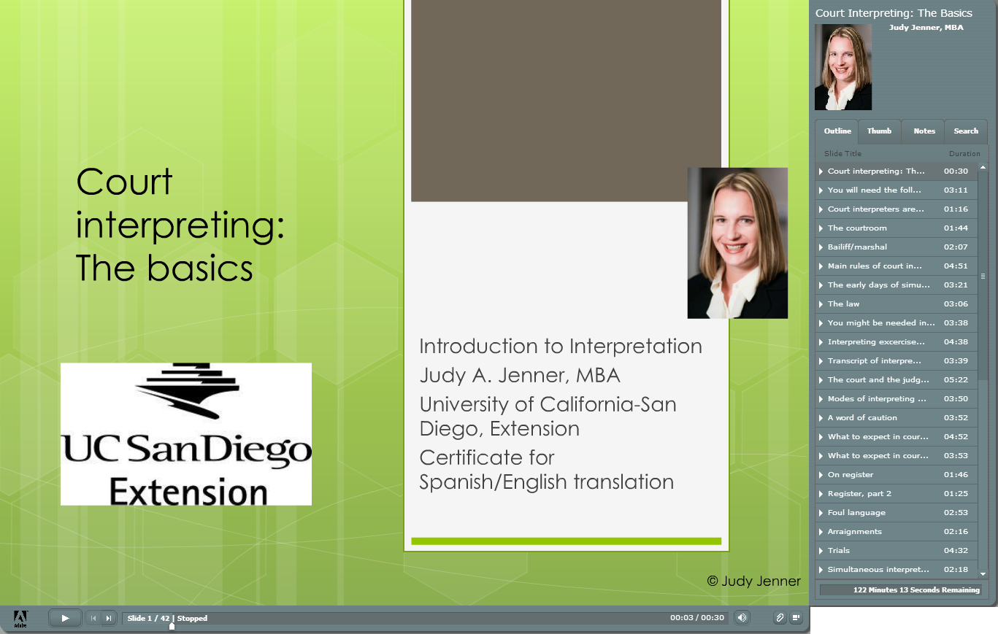Image resolution: width=998 pixels, height=634 pixels.
Task: Open 'What to expect in cour...' lasting 03:53
Action: (x=897, y=455)
